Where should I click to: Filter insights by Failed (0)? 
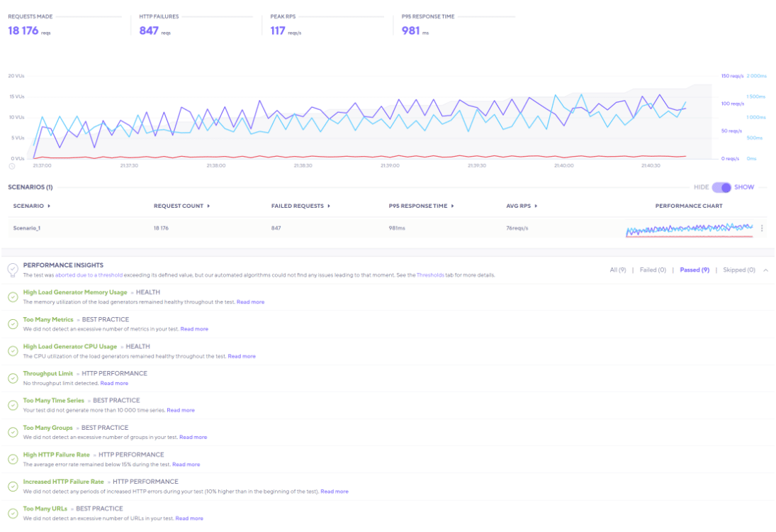pos(653,270)
